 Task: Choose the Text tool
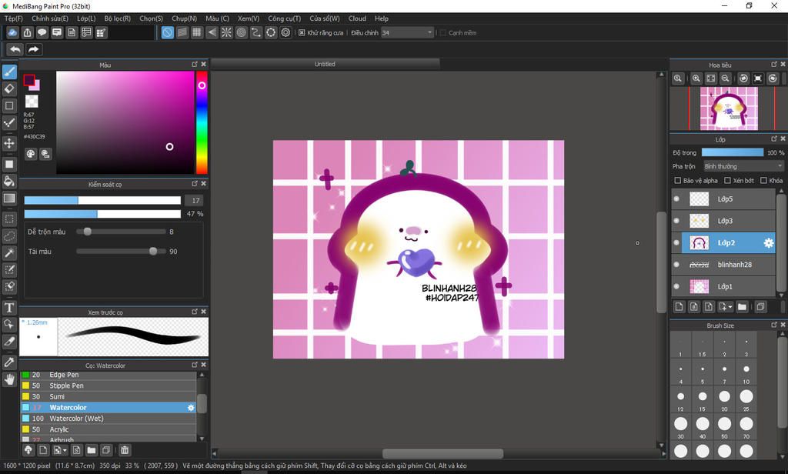[x=10, y=308]
